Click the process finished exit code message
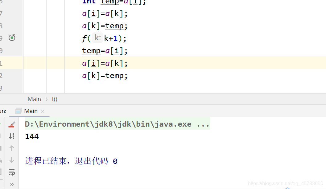This screenshot has width=326, height=189. [x=71, y=161]
